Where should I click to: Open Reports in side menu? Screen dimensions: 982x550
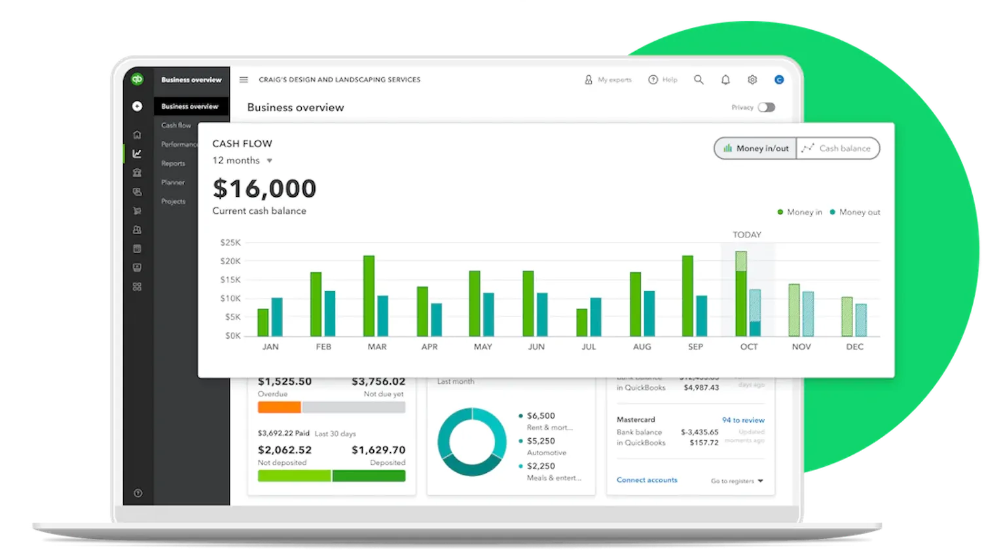click(173, 163)
